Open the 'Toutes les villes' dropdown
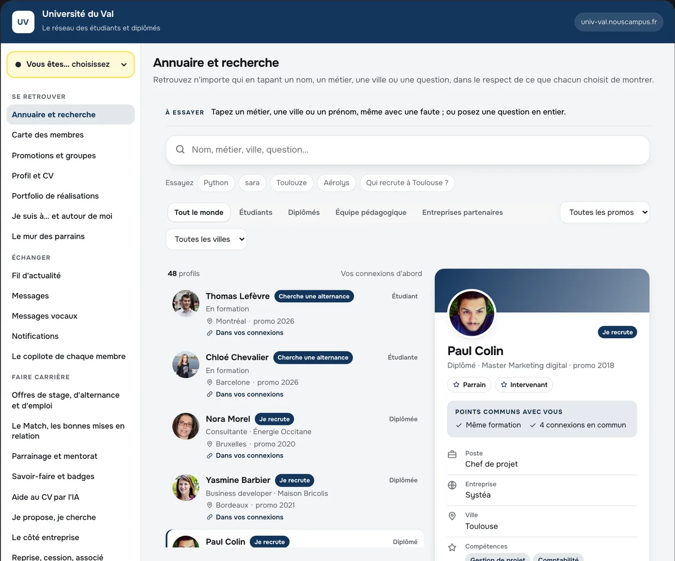 (x=206, y=239)
